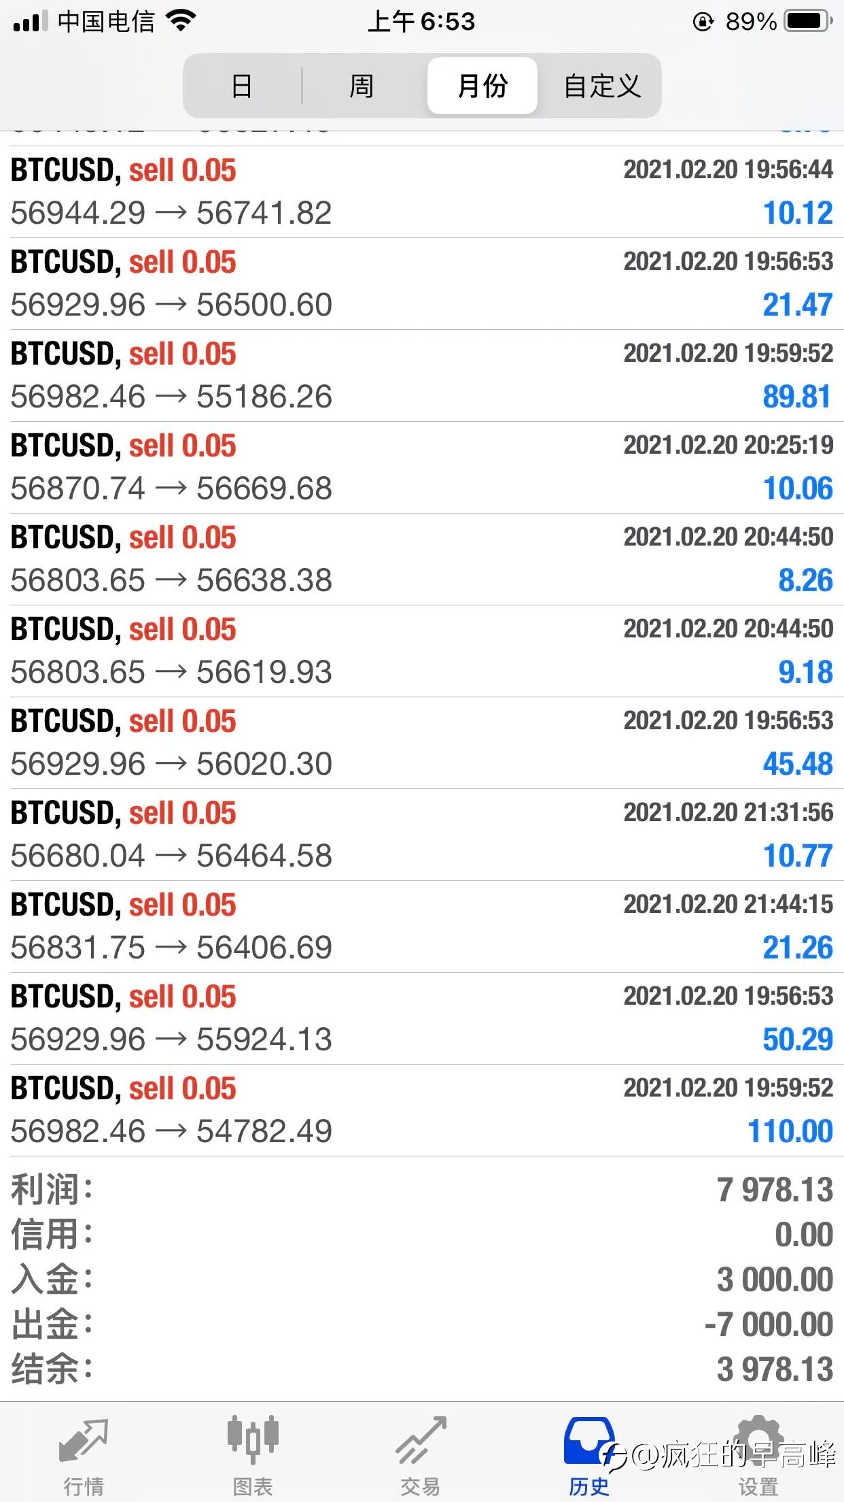Tap the trade with profit 45.48

(x=422, y=743)
